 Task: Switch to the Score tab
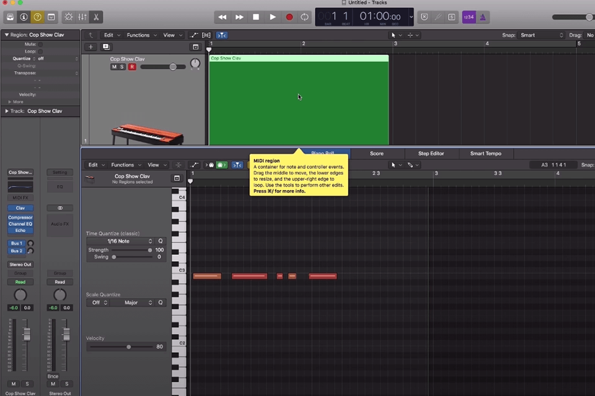pos(376,153)
